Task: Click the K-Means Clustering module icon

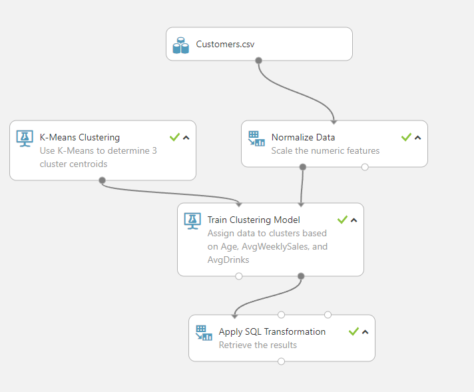Action: point(25,138)
